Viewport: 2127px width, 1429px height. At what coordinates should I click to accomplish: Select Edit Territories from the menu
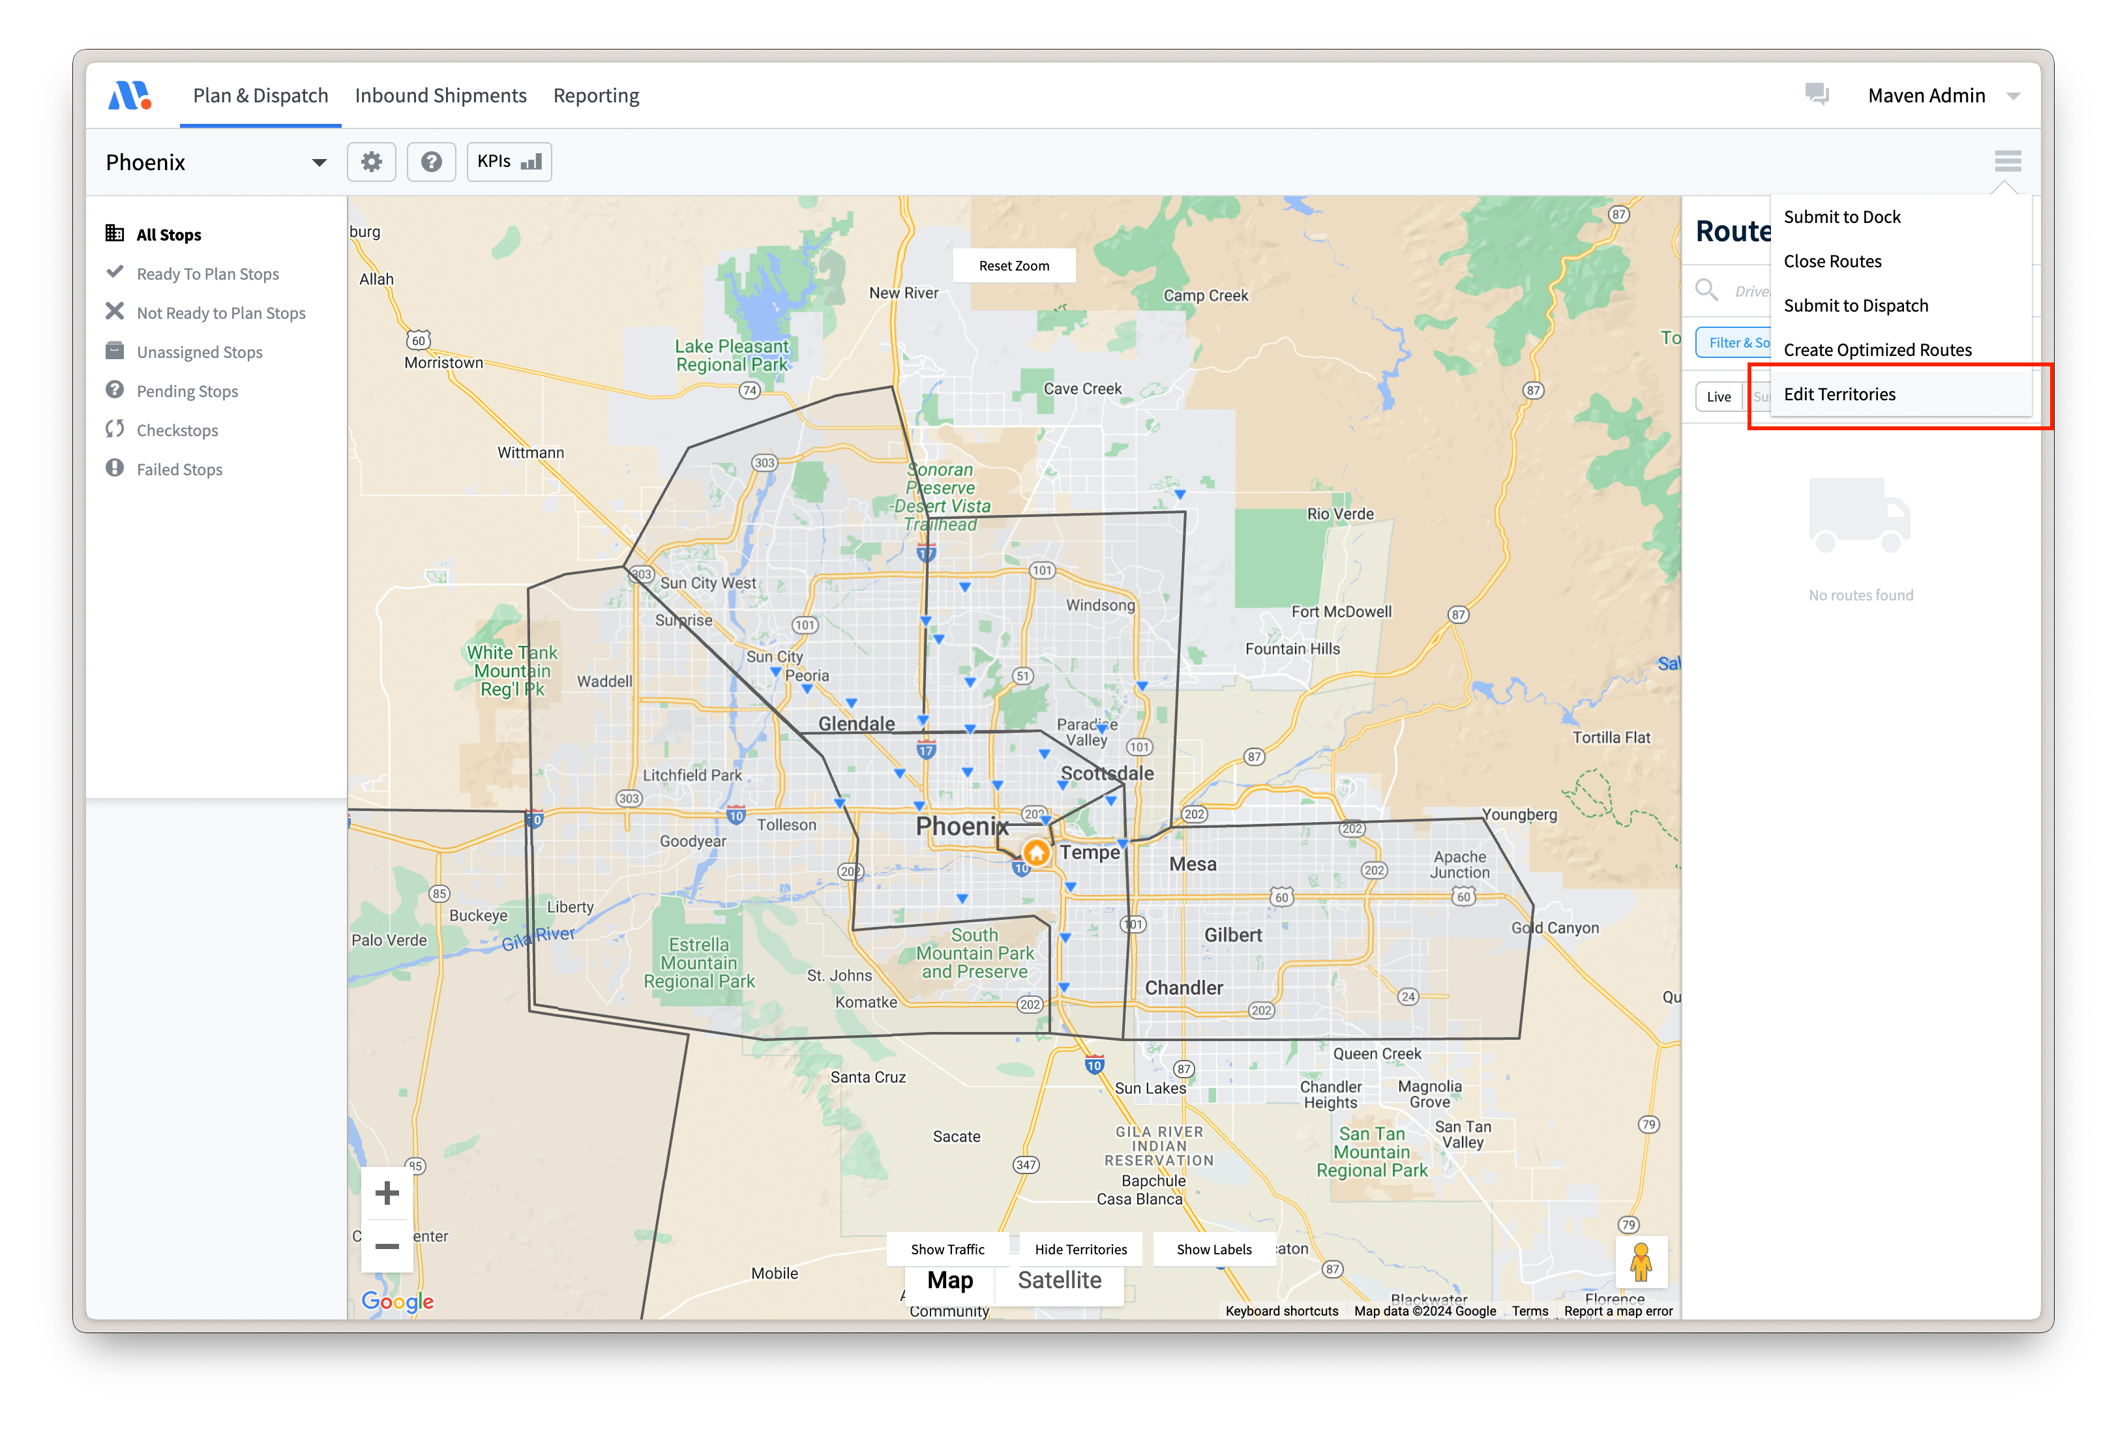click(x=1839, y=394)
